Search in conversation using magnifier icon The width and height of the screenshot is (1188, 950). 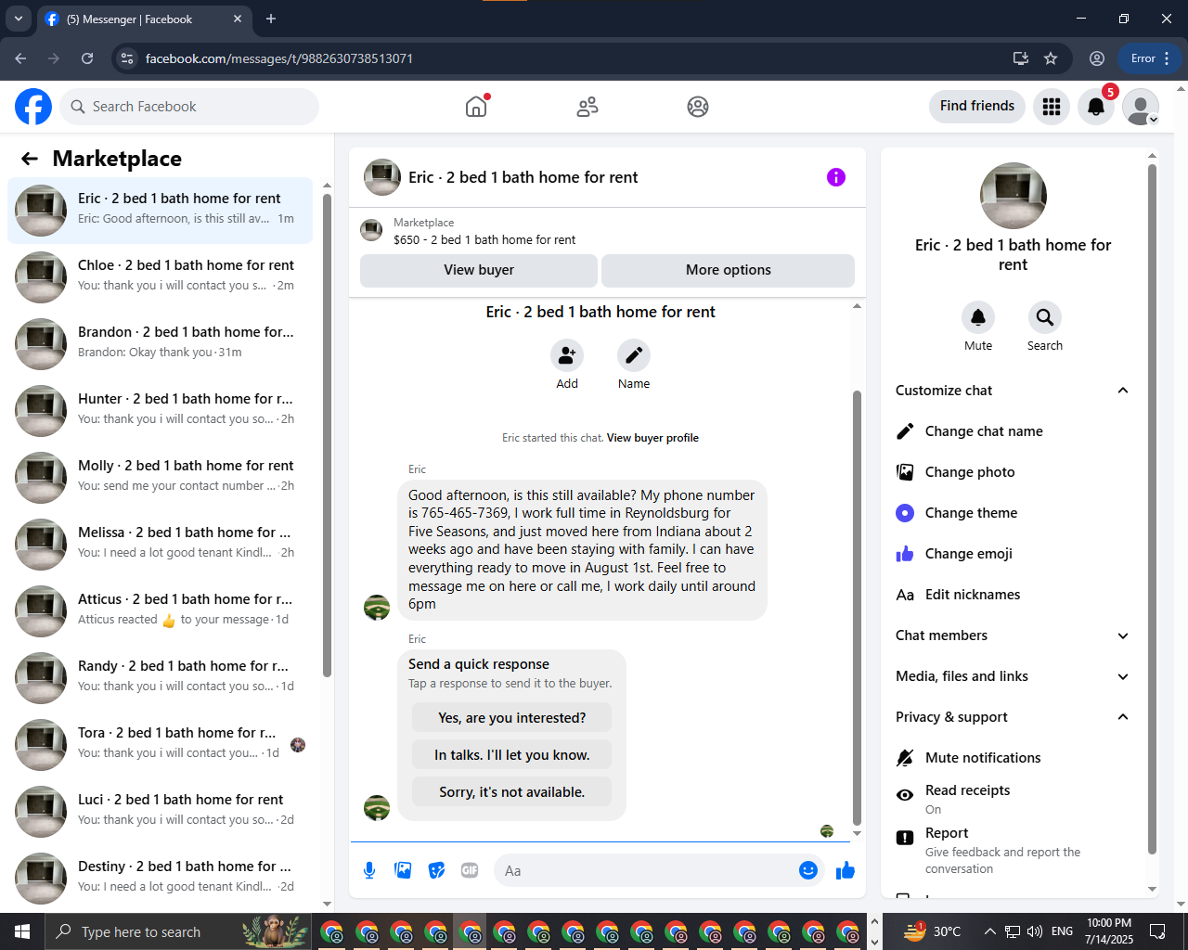[1045, 317]
